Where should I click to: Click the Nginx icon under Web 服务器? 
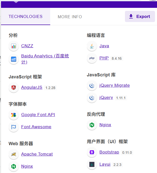coord(14,166)
